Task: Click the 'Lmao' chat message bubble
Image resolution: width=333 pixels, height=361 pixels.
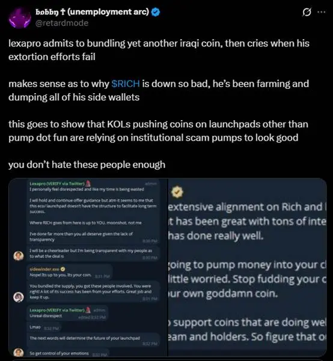Action: click(44, 327)
